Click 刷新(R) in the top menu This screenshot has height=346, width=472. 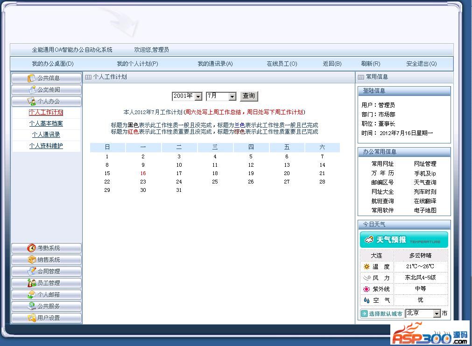coord(371,64)
